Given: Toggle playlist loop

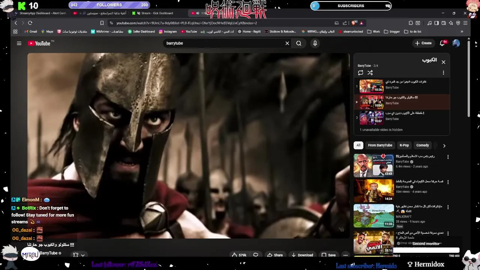Looking at the screenshot, I should point(360,73).
